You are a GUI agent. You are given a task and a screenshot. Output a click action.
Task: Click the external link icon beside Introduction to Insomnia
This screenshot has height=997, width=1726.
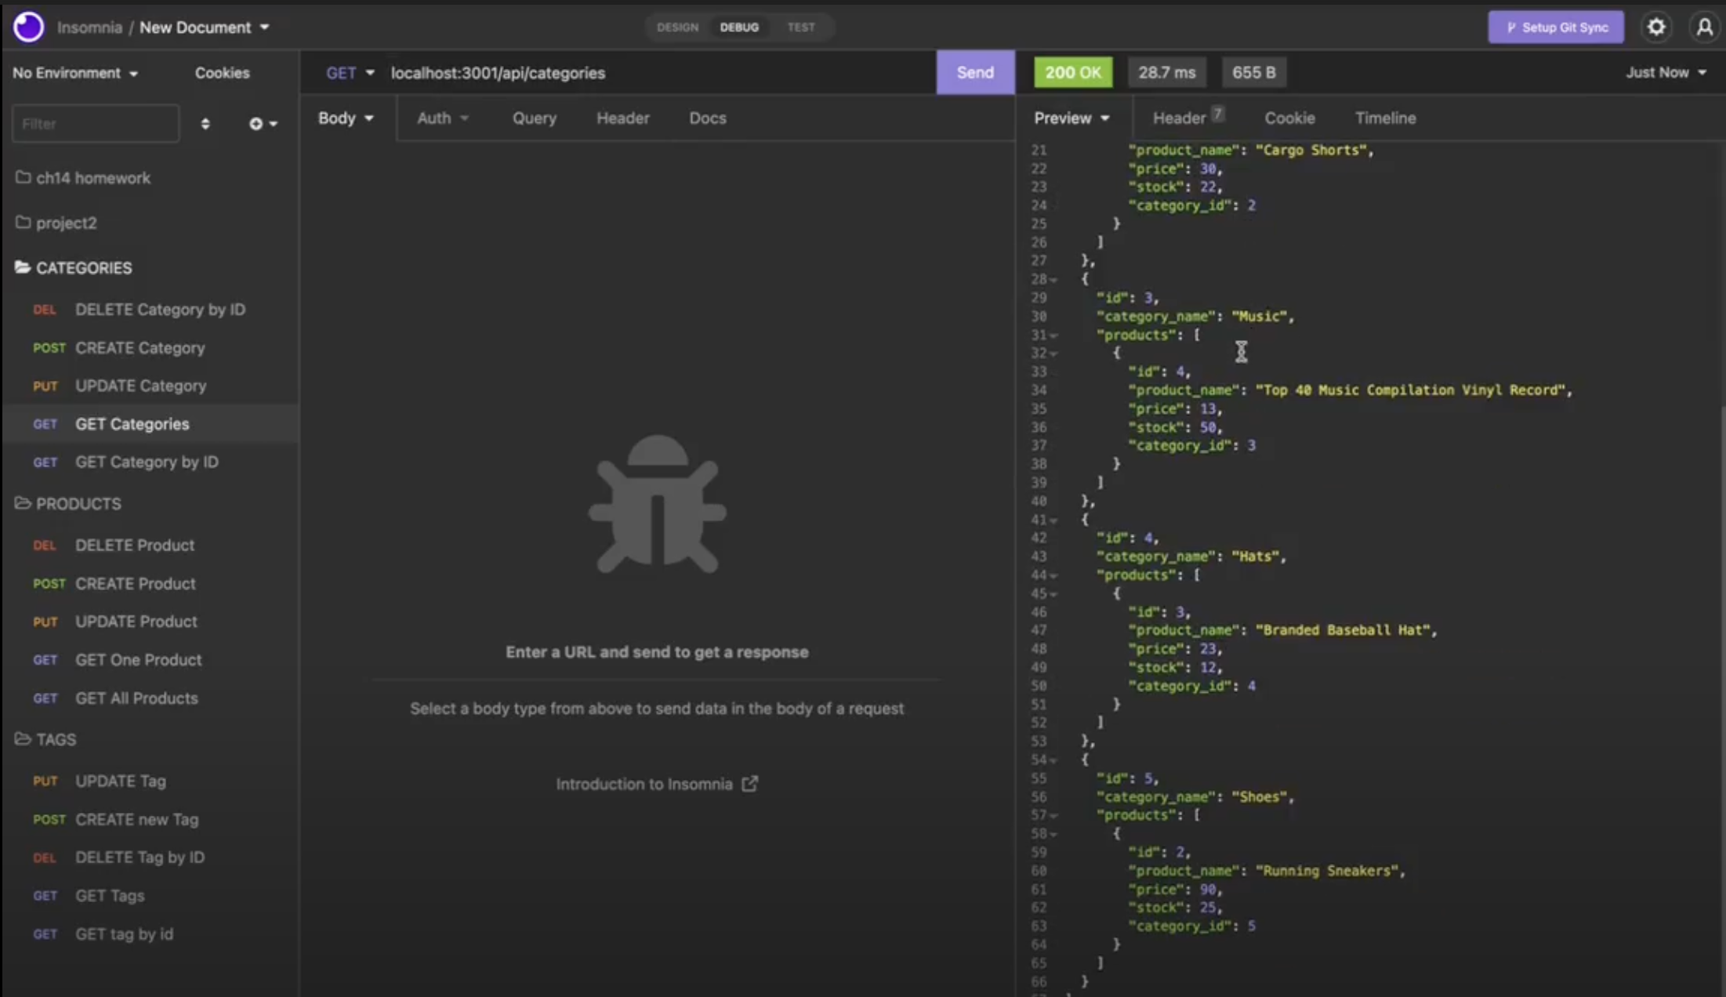click(750, 784)
